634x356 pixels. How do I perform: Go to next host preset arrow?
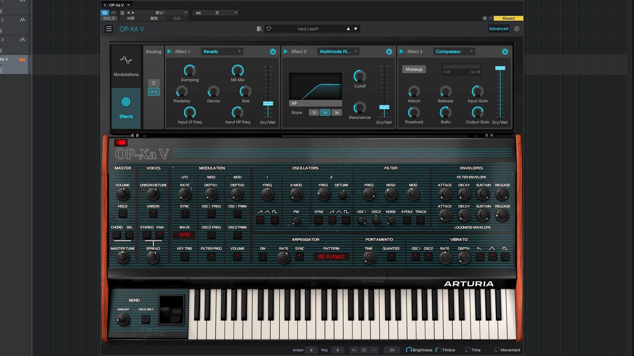click(x=133, y=13)
